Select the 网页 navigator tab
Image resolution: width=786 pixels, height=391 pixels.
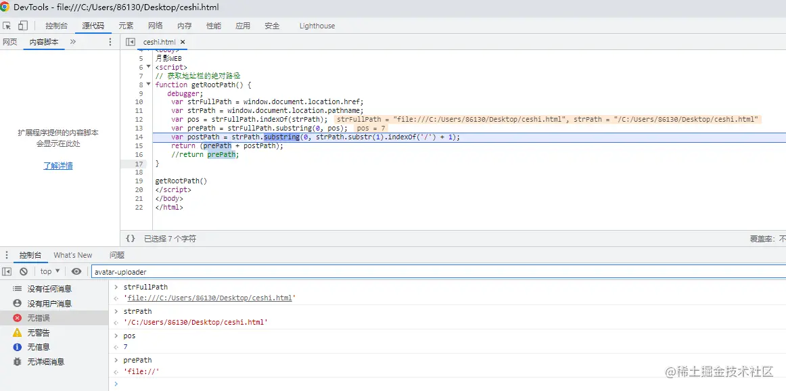coord(10,42)
